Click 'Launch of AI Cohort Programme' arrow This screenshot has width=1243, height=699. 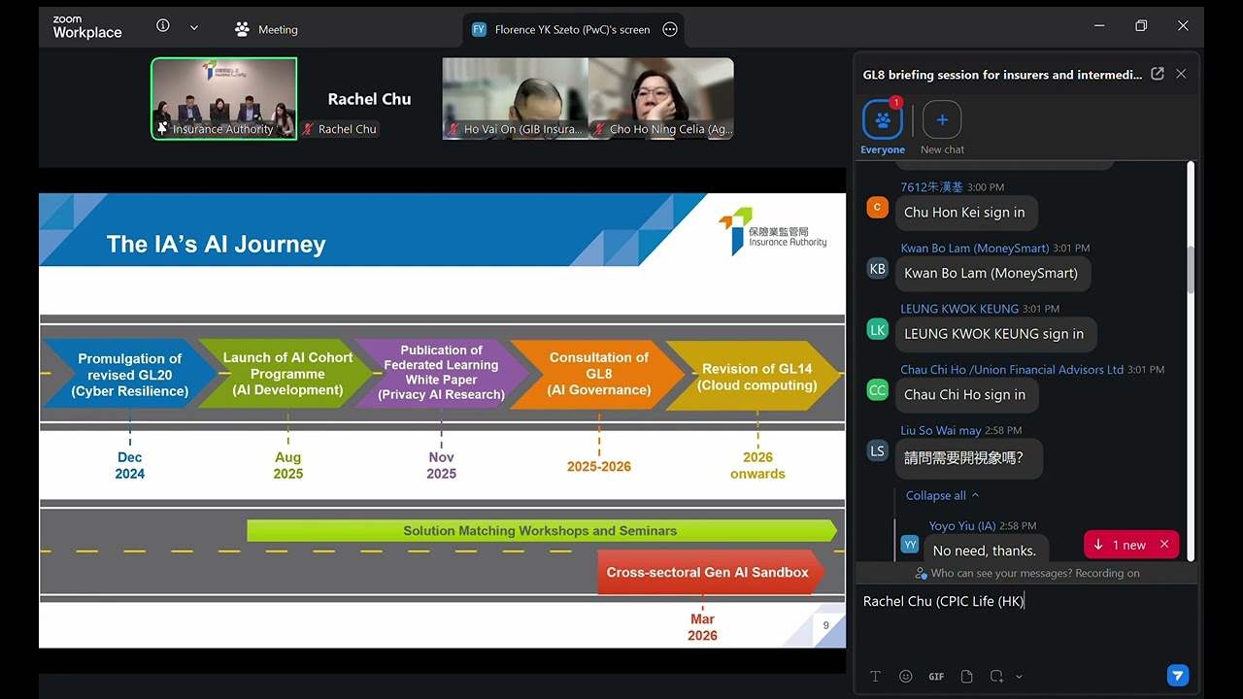(287, 374)
